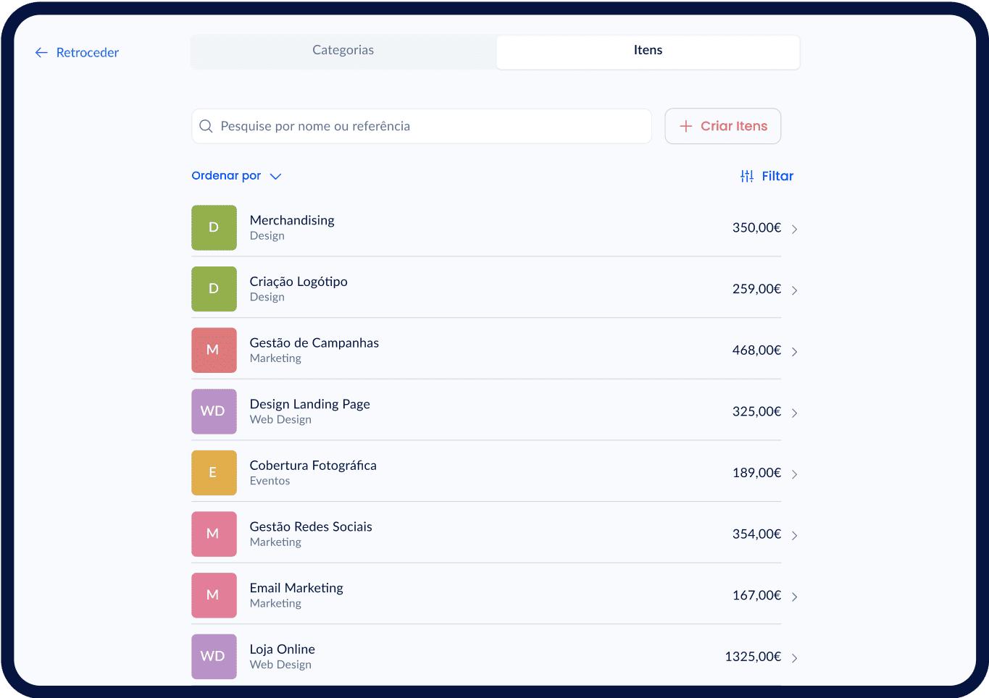Click the filter sliders icon

746,176
